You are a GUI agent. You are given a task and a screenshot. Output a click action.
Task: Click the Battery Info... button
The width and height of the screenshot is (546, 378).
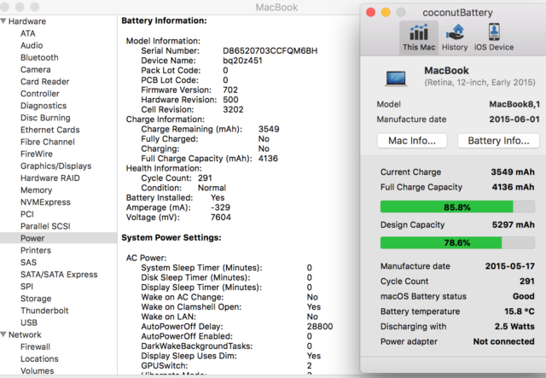[x=498, y=141]
